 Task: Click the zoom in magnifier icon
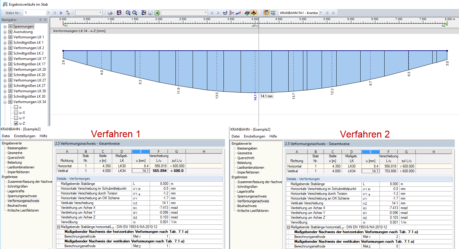(128, 13)
